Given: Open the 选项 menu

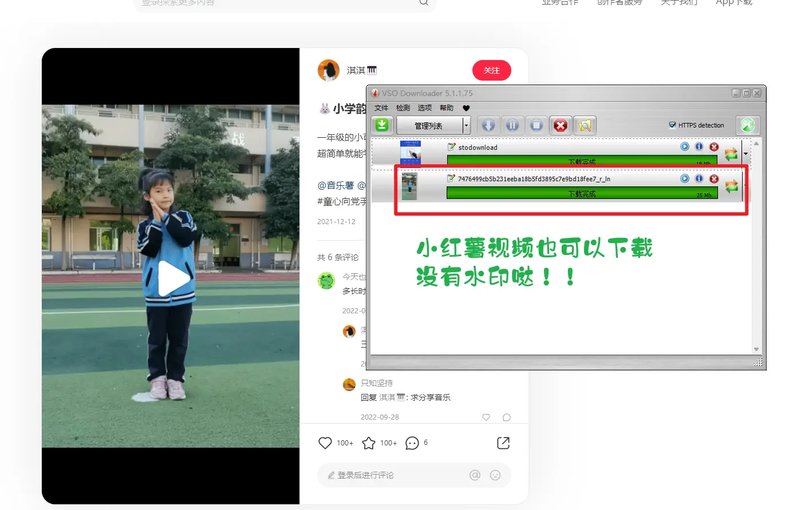Looking at the screenshot, I should [425, 108].
